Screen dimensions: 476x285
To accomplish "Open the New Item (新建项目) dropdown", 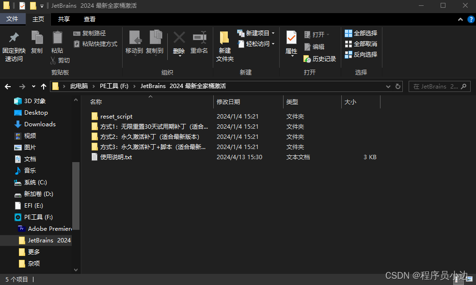I will (x=256, y=33).
